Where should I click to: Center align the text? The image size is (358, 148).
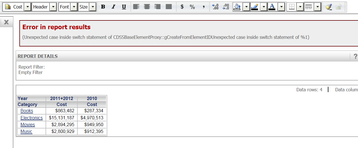pos(147,7)
